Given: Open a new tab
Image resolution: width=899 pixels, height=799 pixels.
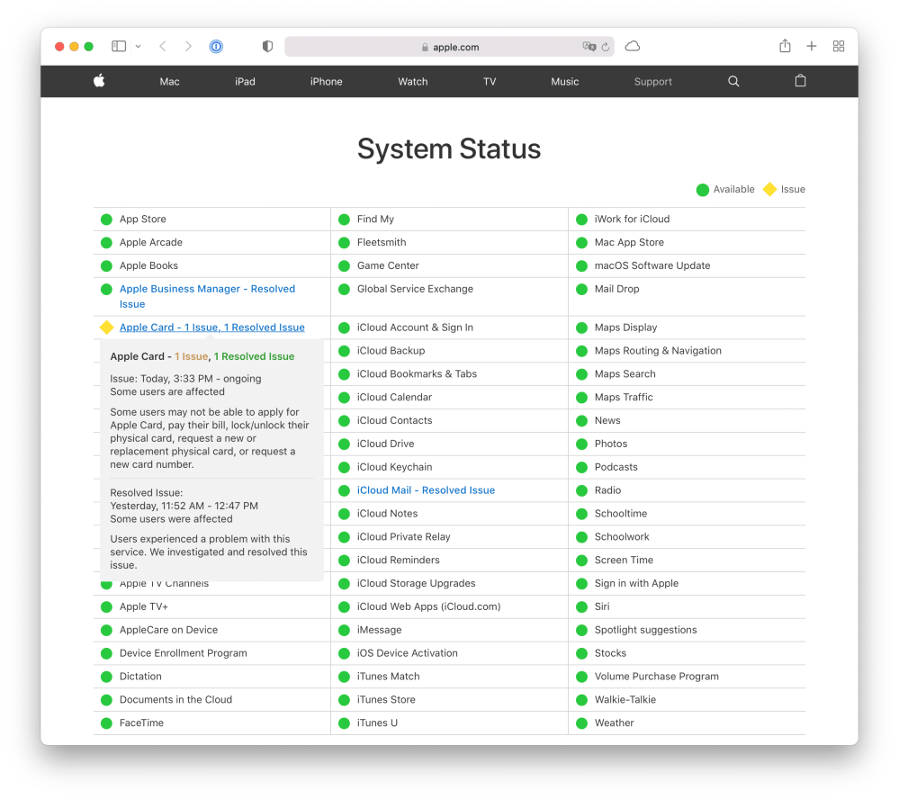Looking at the screenshot, I should click(812, 47).
